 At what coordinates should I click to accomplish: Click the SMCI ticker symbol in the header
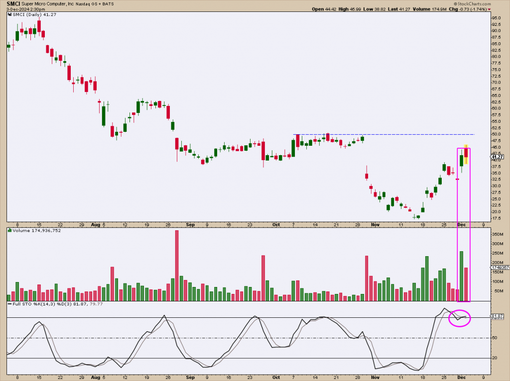tap(13, 4)
